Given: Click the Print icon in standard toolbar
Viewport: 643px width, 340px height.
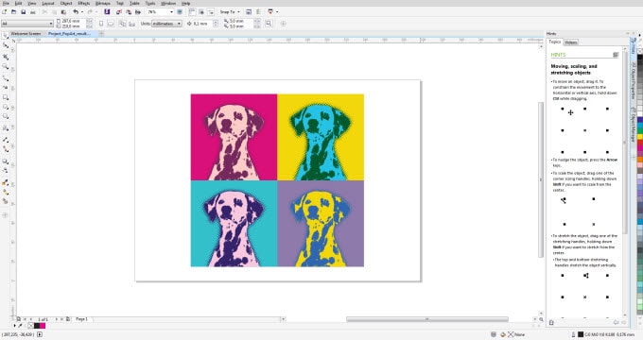Looking at the screenshot, I should [33, 12].
